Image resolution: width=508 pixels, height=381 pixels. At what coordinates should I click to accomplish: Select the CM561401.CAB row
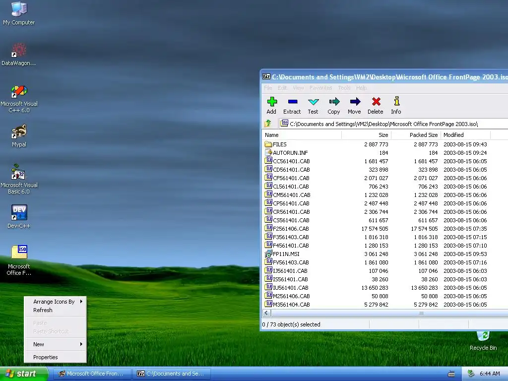(x=385, y=194)
